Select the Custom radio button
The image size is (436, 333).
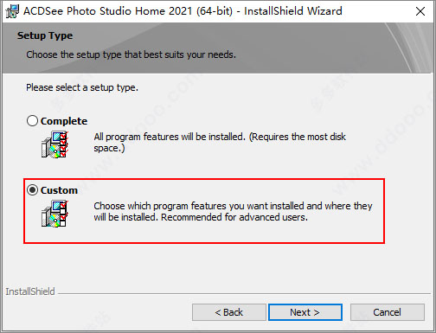click(x=32, y=190)
